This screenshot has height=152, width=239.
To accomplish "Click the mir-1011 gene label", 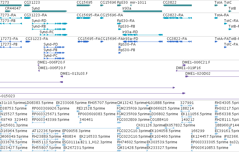I will [138, 3].
